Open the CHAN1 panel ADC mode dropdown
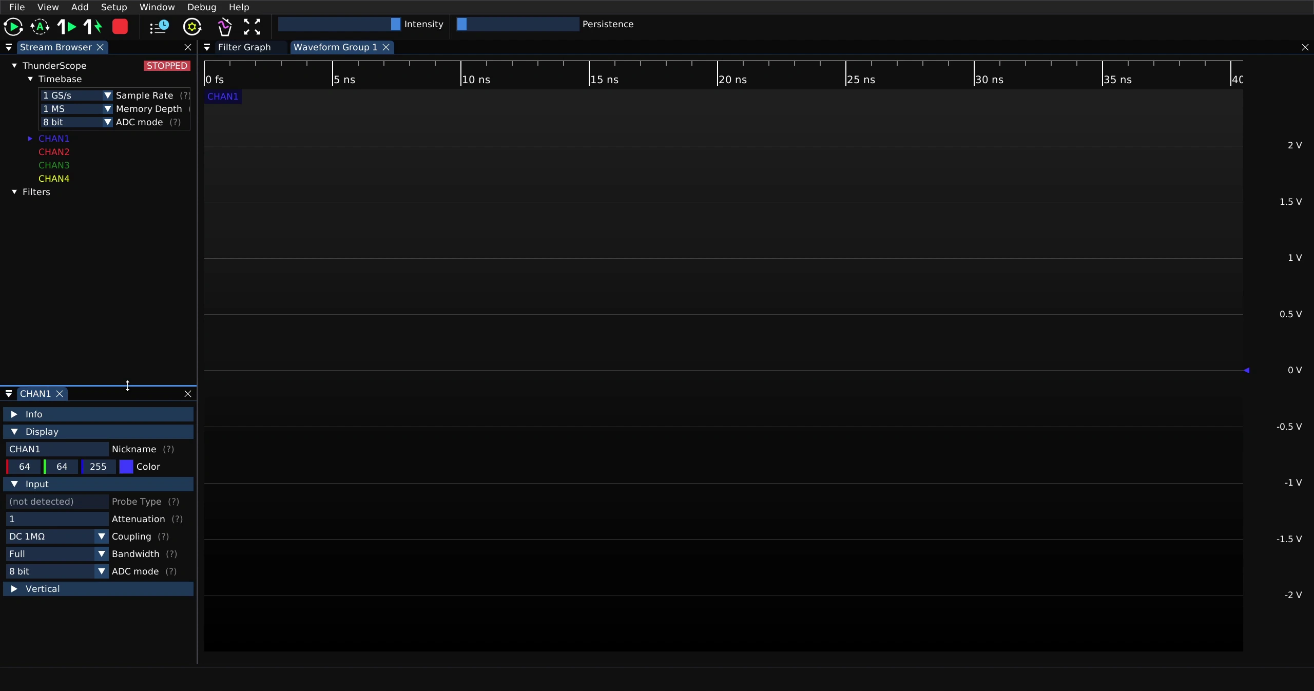This screenshot has height=691, width=1314. (57, 571)
